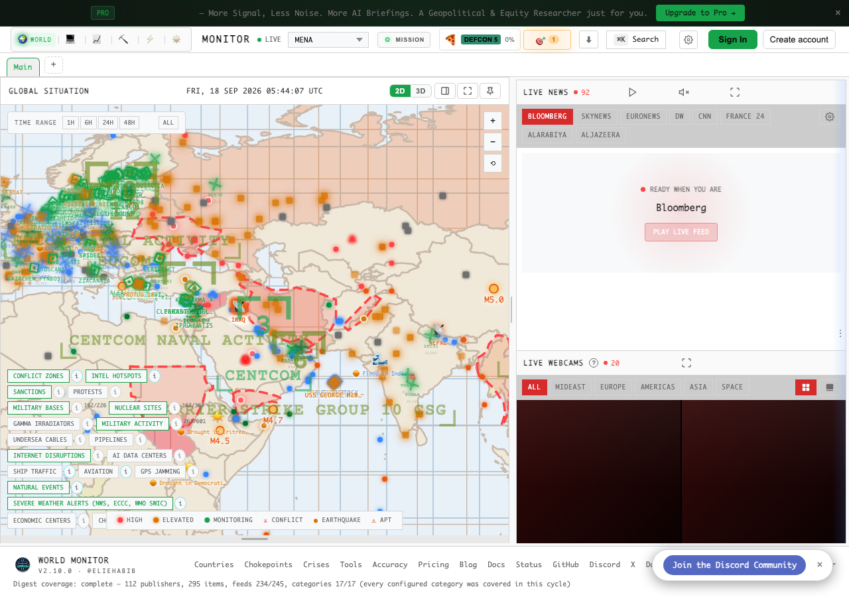Click the M5.0 earthquake marker on map
Image resolution: width=849 pixels, height=597 pixels.
pyautogui.click(x=493, y=289)
